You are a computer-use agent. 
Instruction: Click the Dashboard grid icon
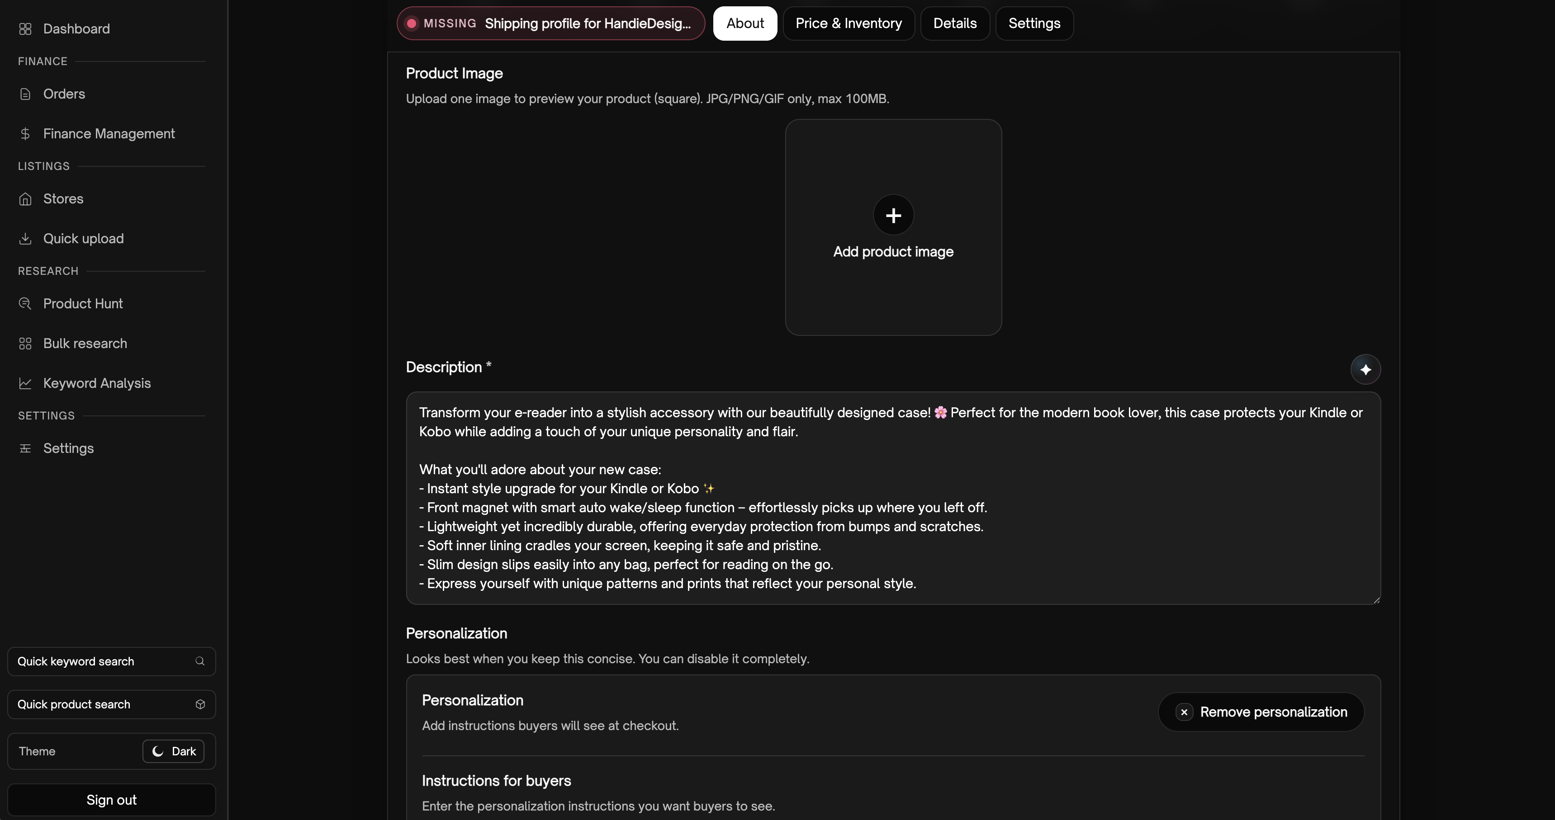click(25, 29)
